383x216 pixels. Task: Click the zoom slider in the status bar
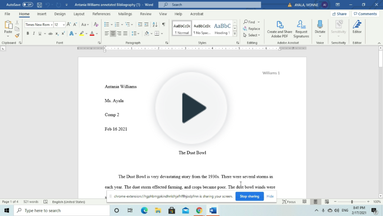click(352, 202)
